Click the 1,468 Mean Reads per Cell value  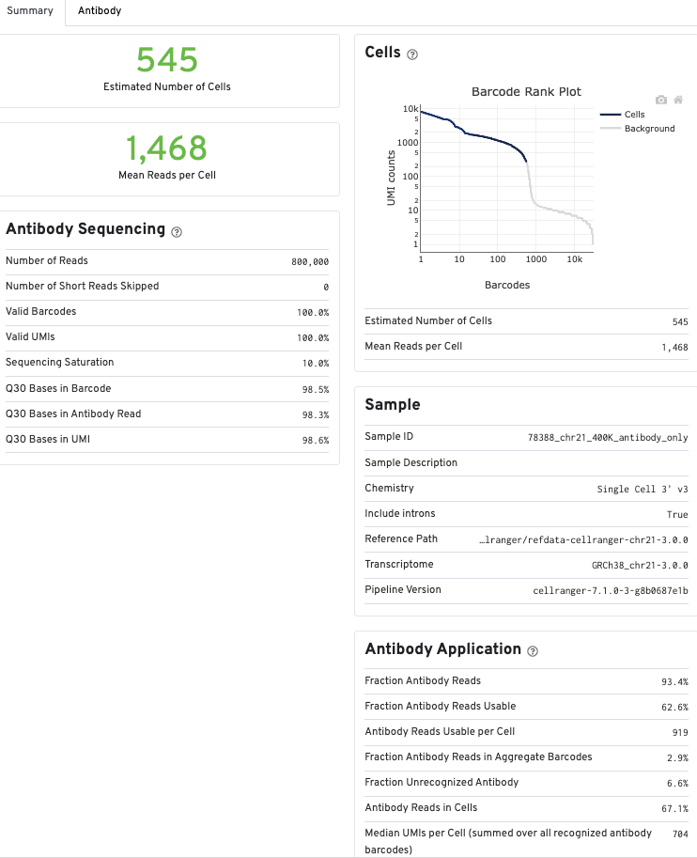pyautogui.click(x=167, y=148)
